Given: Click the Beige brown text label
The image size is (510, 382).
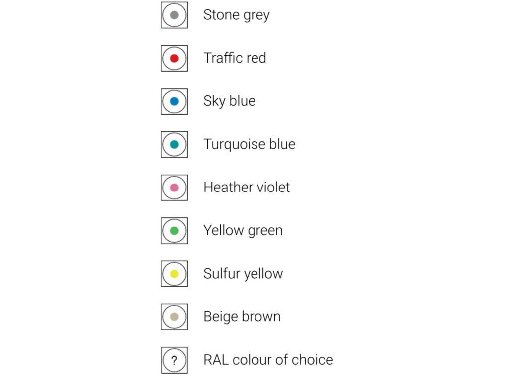Looking at the screenshot, I should pos(242,317).
